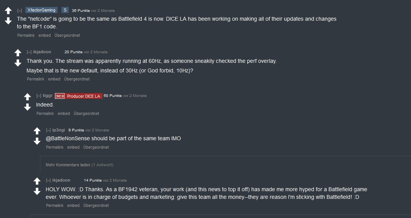The image size is (411, 218).
Task: Click Permalink under XfactorGaming's comment
Action: pyautogui.click(x=26, y=35)
